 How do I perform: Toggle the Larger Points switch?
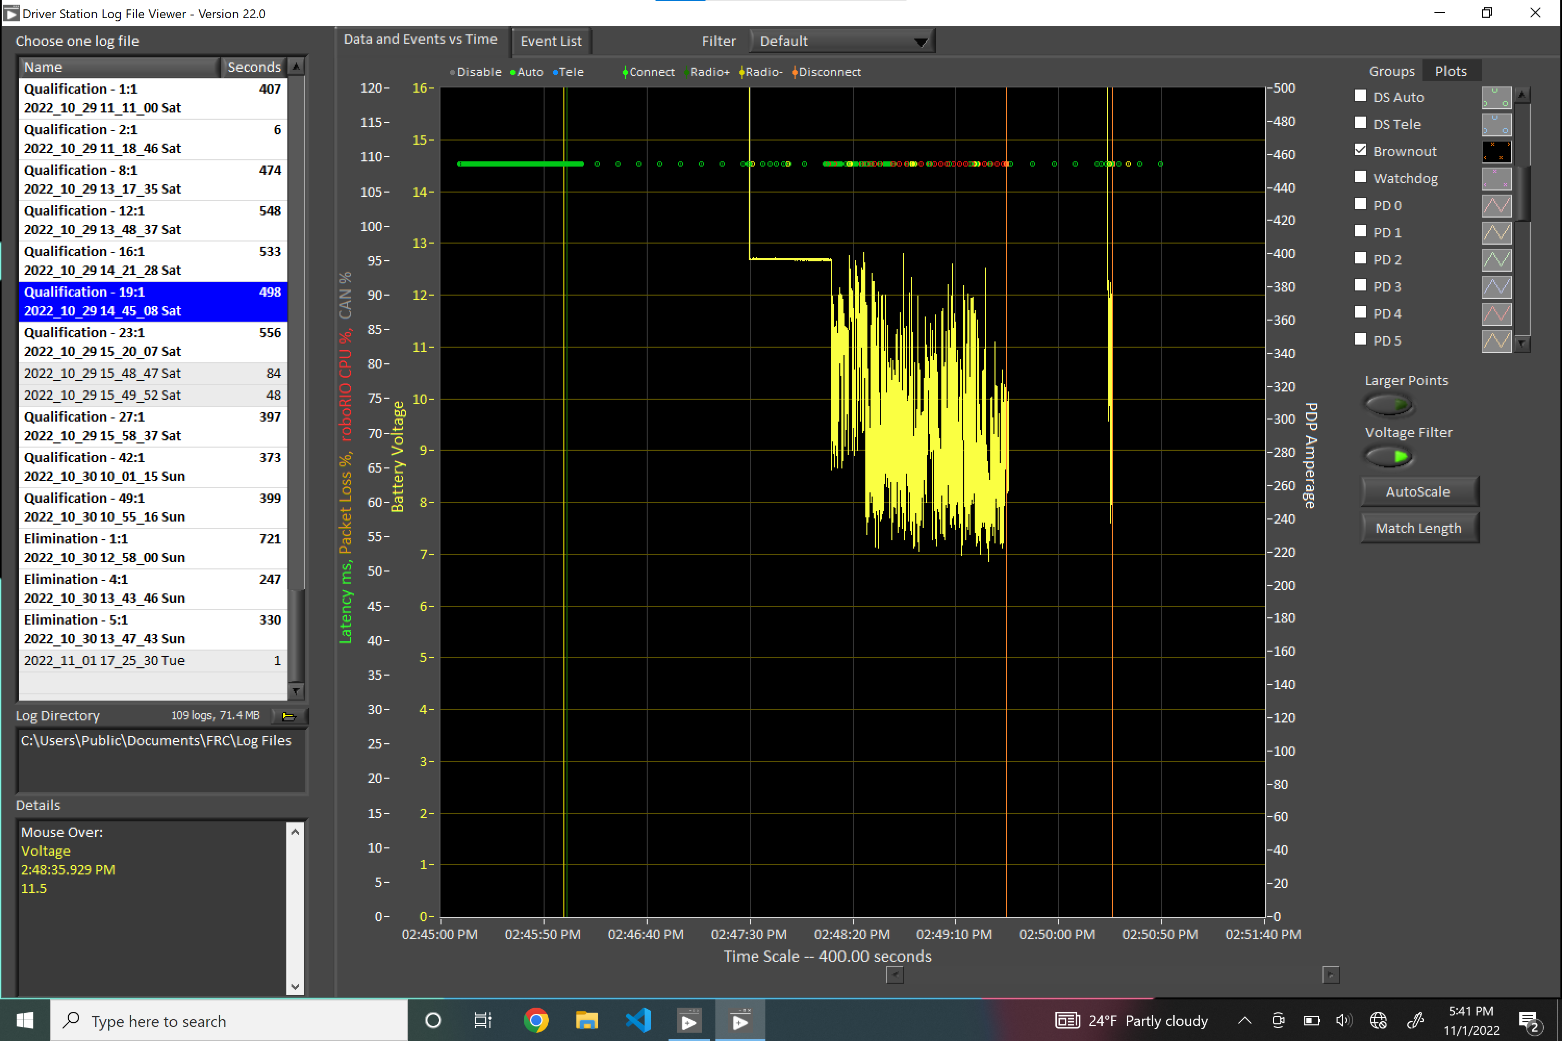[x=1388, y=404]
